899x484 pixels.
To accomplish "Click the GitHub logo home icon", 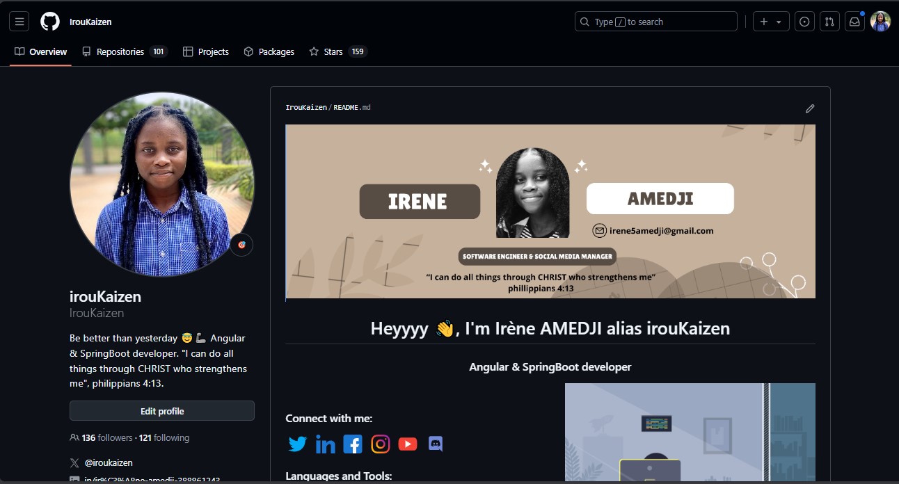I will [50, 22].
